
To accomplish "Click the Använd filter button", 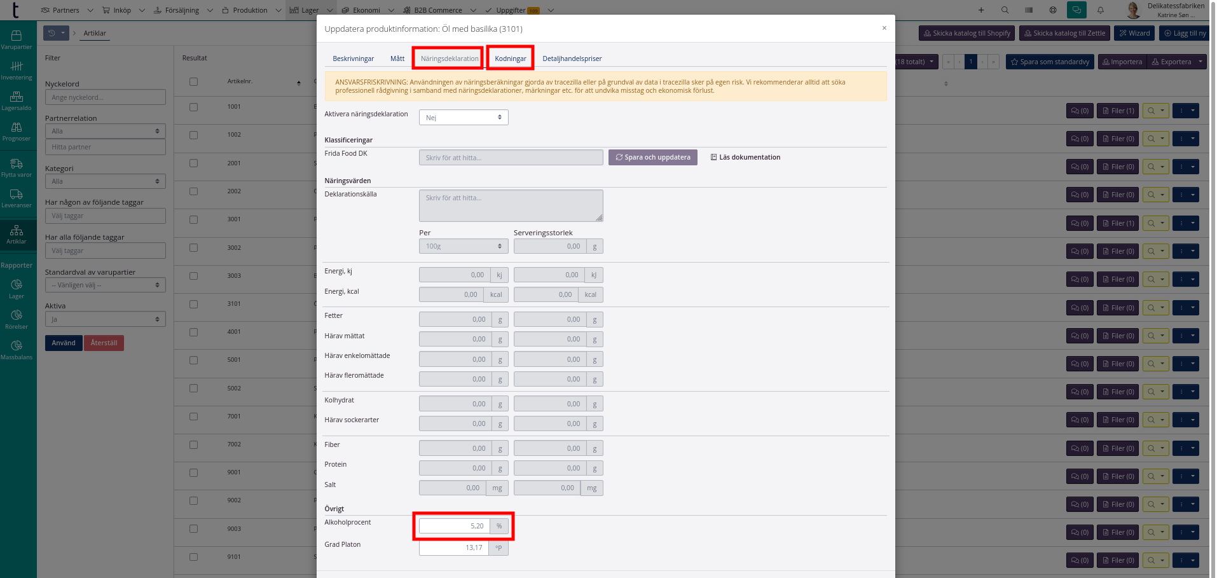I will click(64, 343).
